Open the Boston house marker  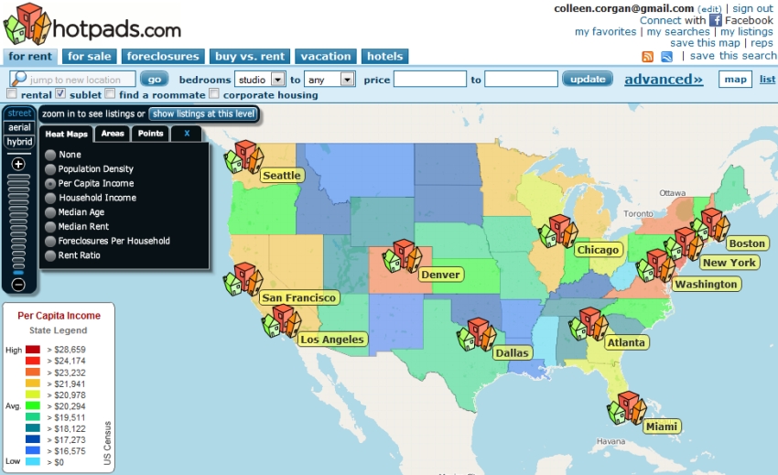(710, 225)
